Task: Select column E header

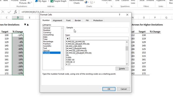Action: (x=29, y=18)
